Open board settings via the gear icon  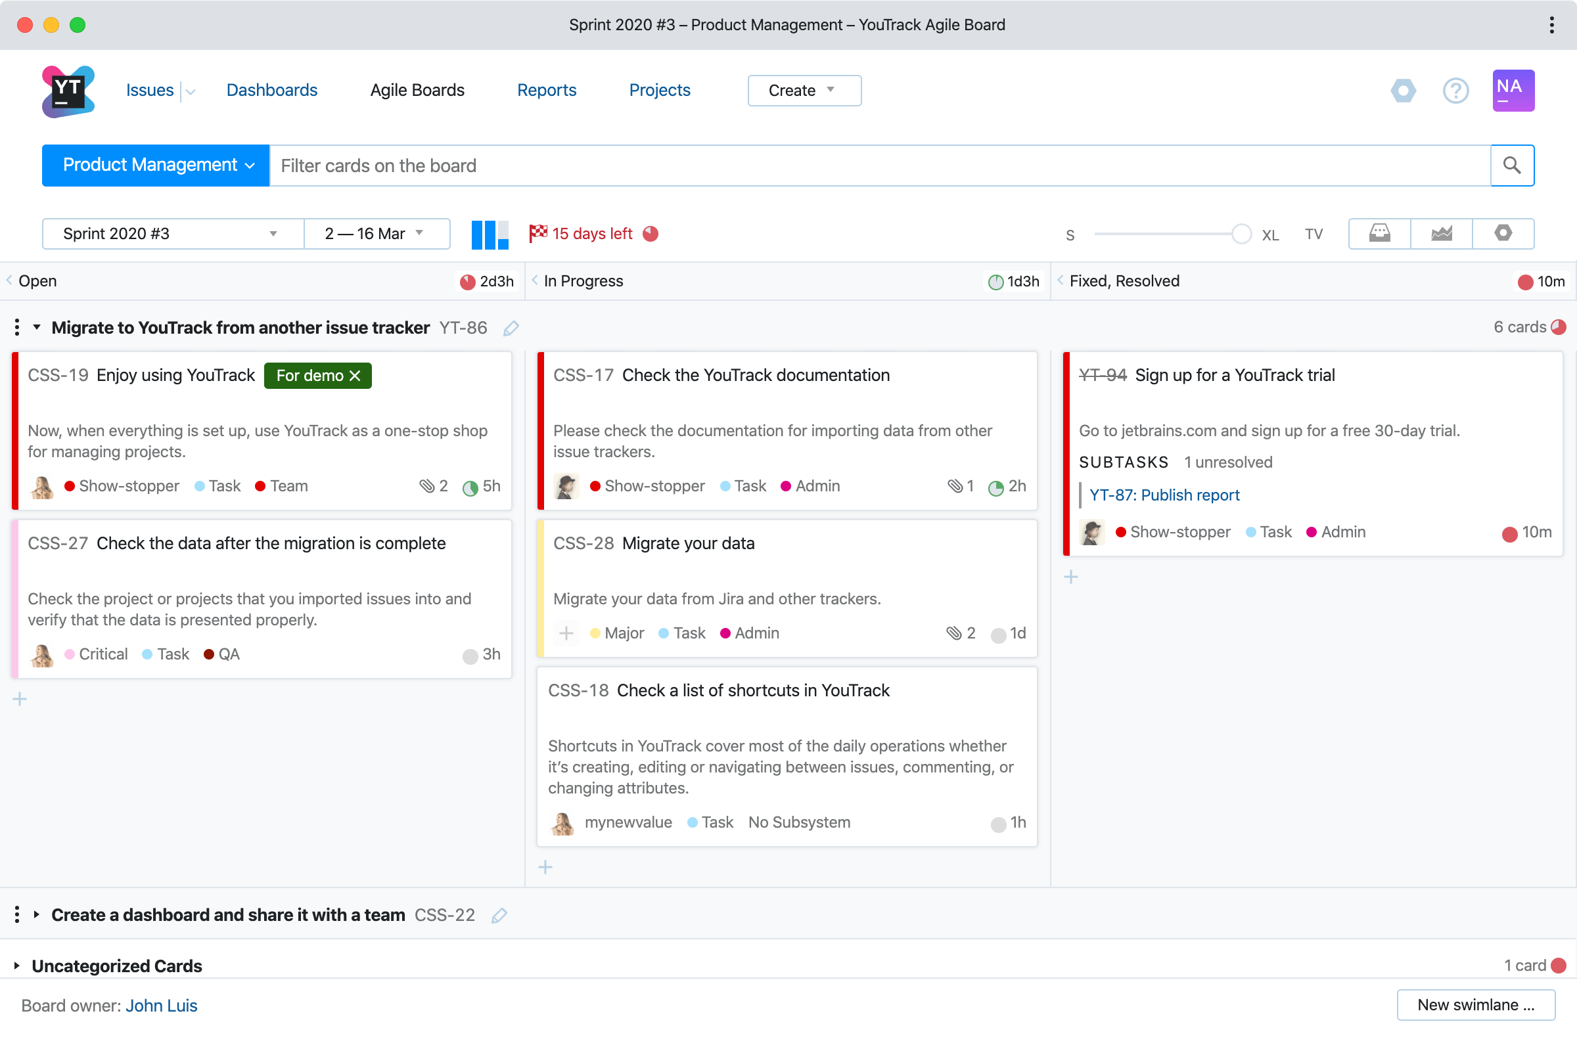pyautogui.click(x=1503, y=234)
